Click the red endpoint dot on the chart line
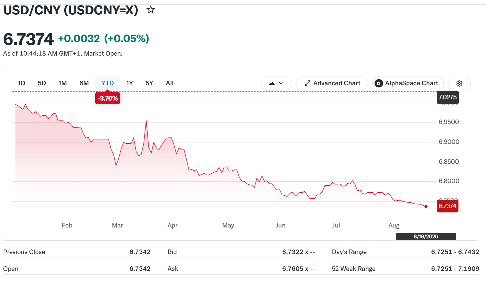 pyautogui.click(x=426, y=206)
